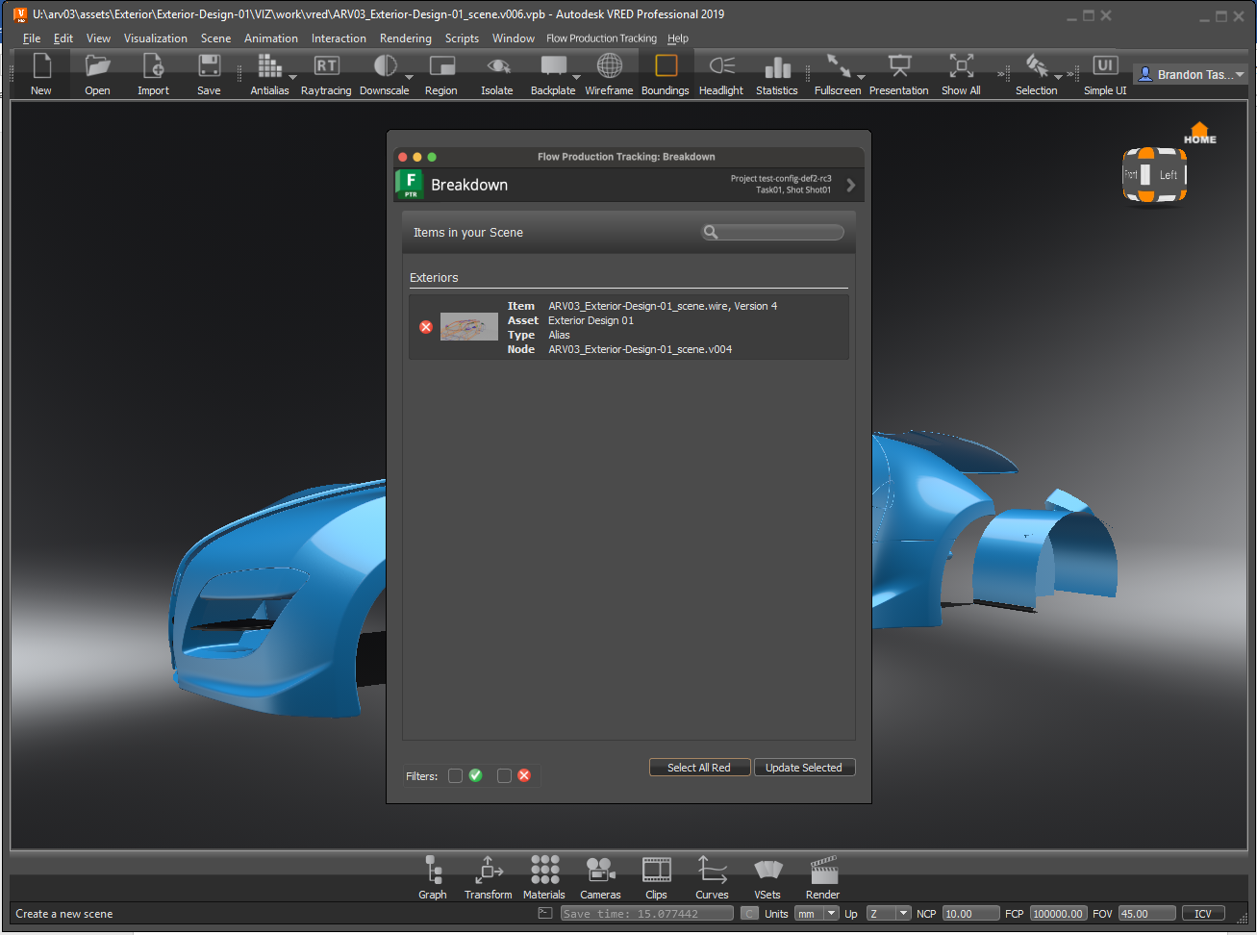Open the Help menu
The height and width of the screenshot is (935, 1257).
[x=678, y=38]
